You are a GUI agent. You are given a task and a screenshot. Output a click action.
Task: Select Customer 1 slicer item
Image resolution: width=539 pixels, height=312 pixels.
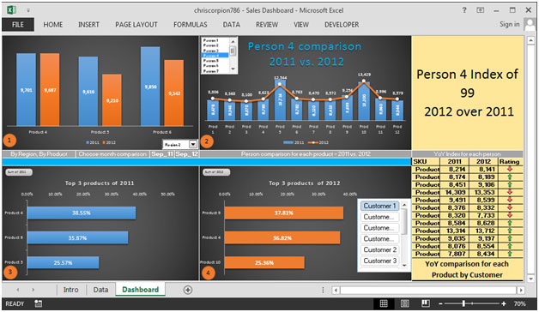coord(380,206)
